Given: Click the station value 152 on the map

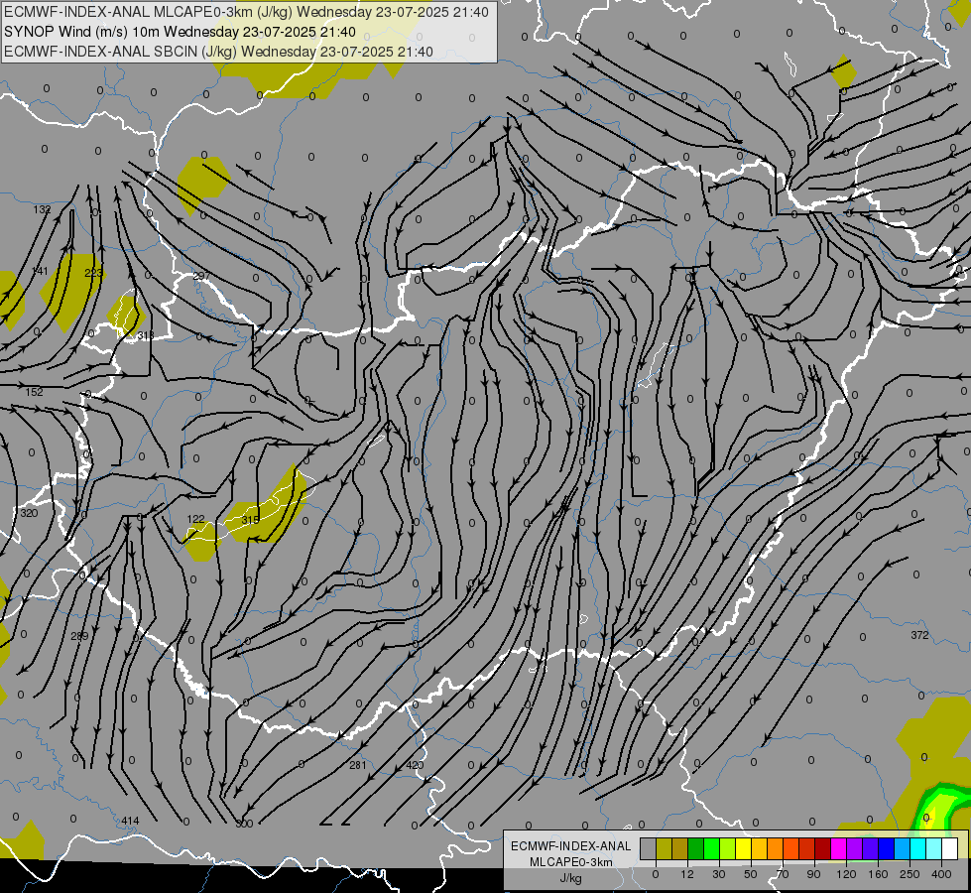Looking at the screenshot, I should point(34,392).
